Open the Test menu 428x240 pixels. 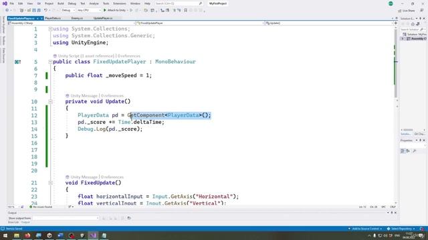pyautogui.click(x=83, y=3)
